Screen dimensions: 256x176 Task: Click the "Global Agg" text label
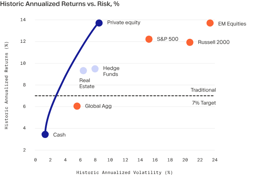[x=98, y=106]
